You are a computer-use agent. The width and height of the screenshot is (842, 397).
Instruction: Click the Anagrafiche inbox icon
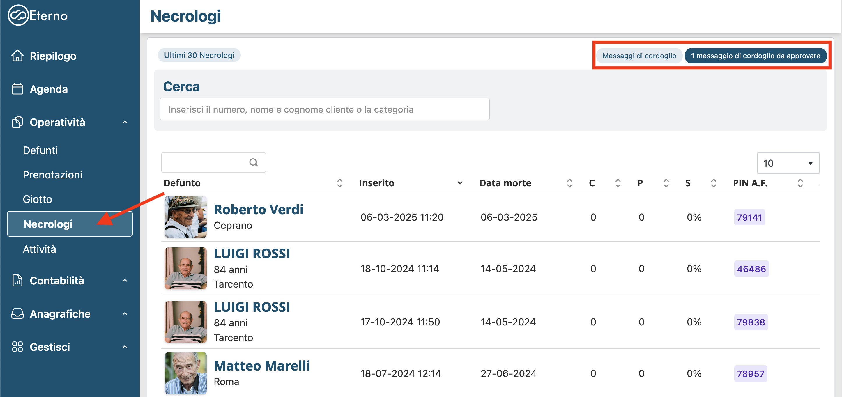[17, 314]
